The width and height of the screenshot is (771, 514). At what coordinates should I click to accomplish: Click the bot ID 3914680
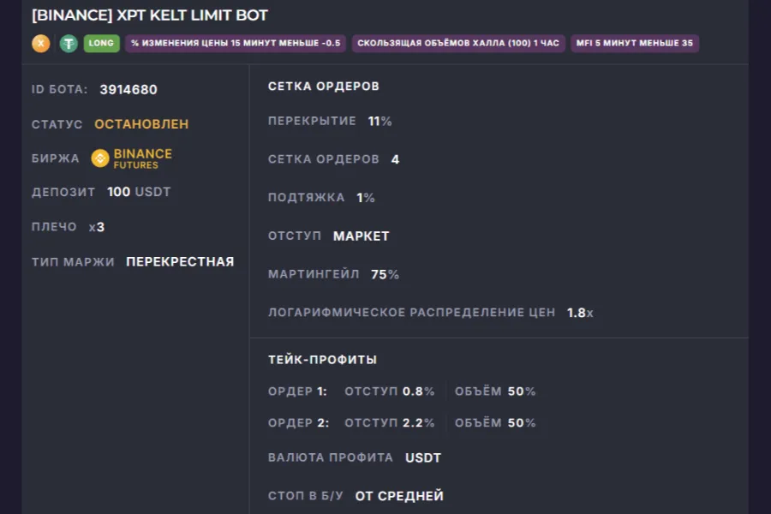[128, 89]
